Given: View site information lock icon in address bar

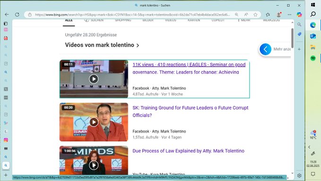Looking at the screenshot, I should click(x=30, y=15).
